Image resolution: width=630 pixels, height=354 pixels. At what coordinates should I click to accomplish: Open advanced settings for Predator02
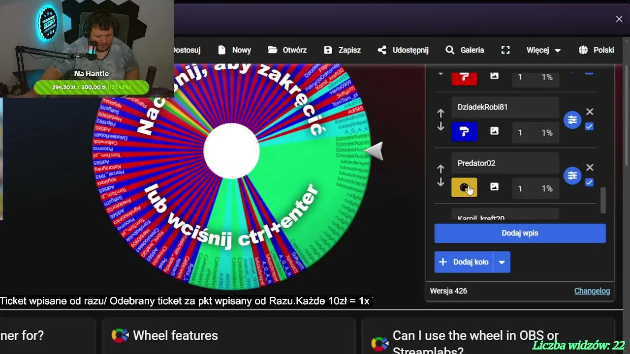(x=572, y=176)
